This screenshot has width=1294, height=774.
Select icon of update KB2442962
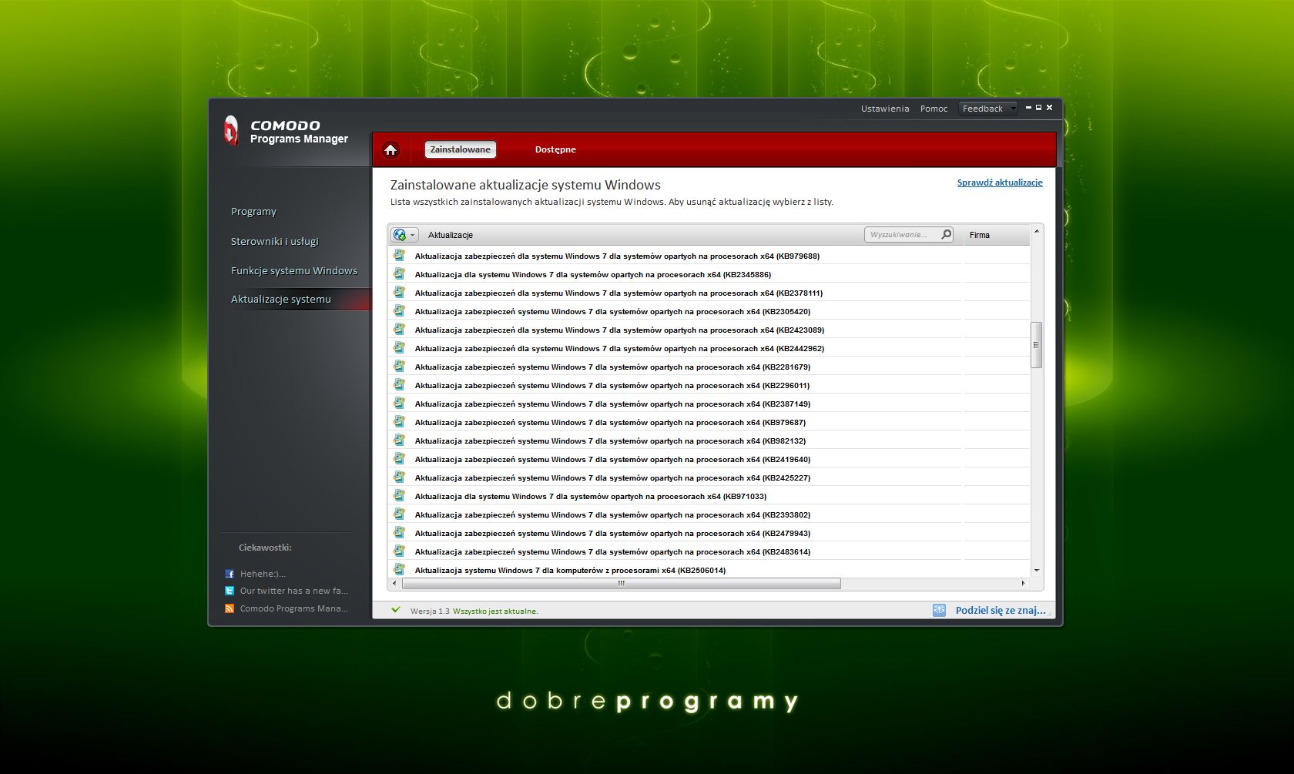point(399,347)
